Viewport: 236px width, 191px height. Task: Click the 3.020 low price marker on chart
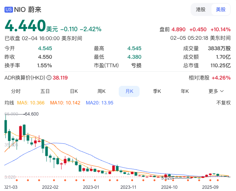(x=166, y=178)
